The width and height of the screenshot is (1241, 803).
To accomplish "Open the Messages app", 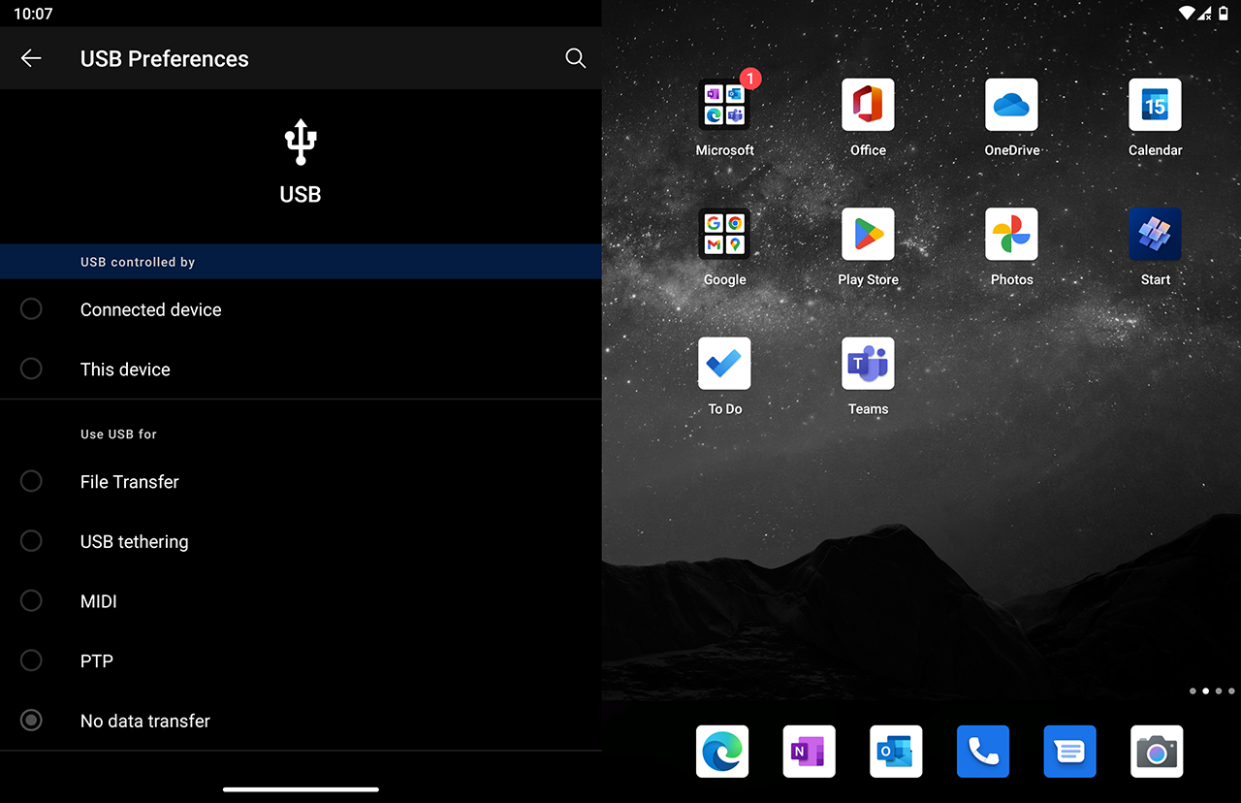I will 1070,752.
